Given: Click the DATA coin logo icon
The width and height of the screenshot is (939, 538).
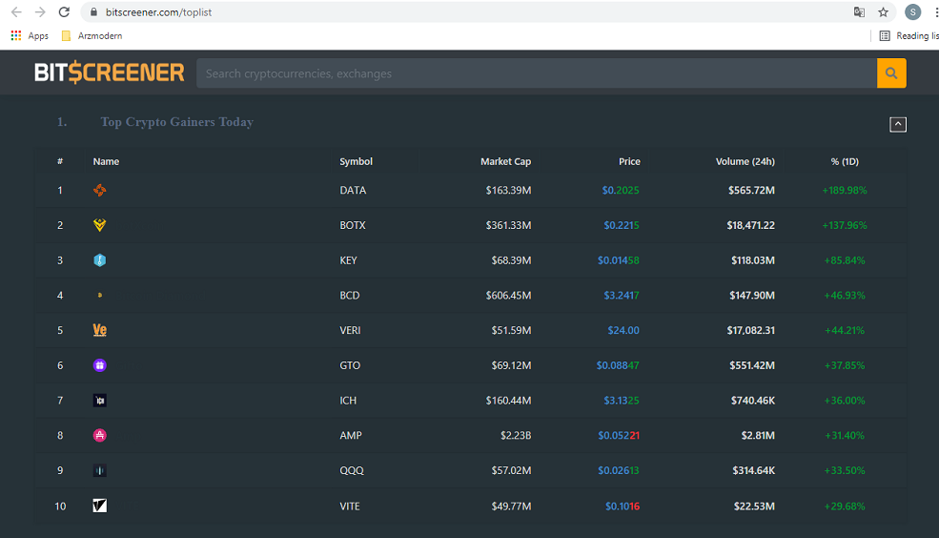Looking at the screenshot, I should coord(99,190).
